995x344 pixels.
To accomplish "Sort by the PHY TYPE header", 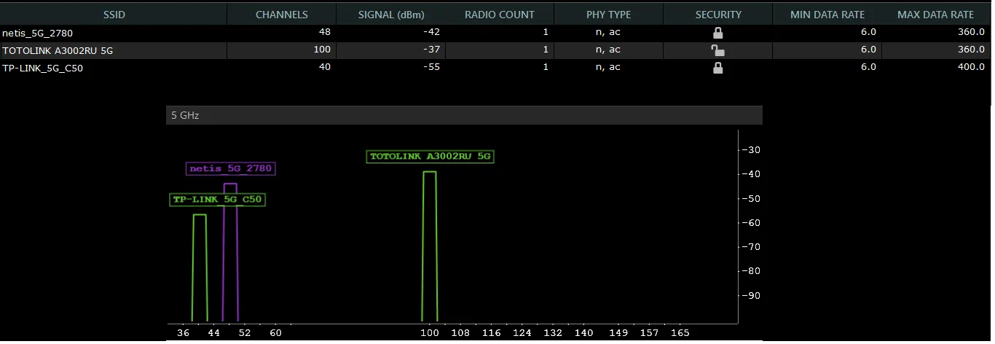I will click(x=609, y=15).
